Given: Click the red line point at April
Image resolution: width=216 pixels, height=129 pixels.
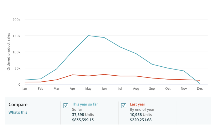Looking at the screenshot, I should [72, 75].
